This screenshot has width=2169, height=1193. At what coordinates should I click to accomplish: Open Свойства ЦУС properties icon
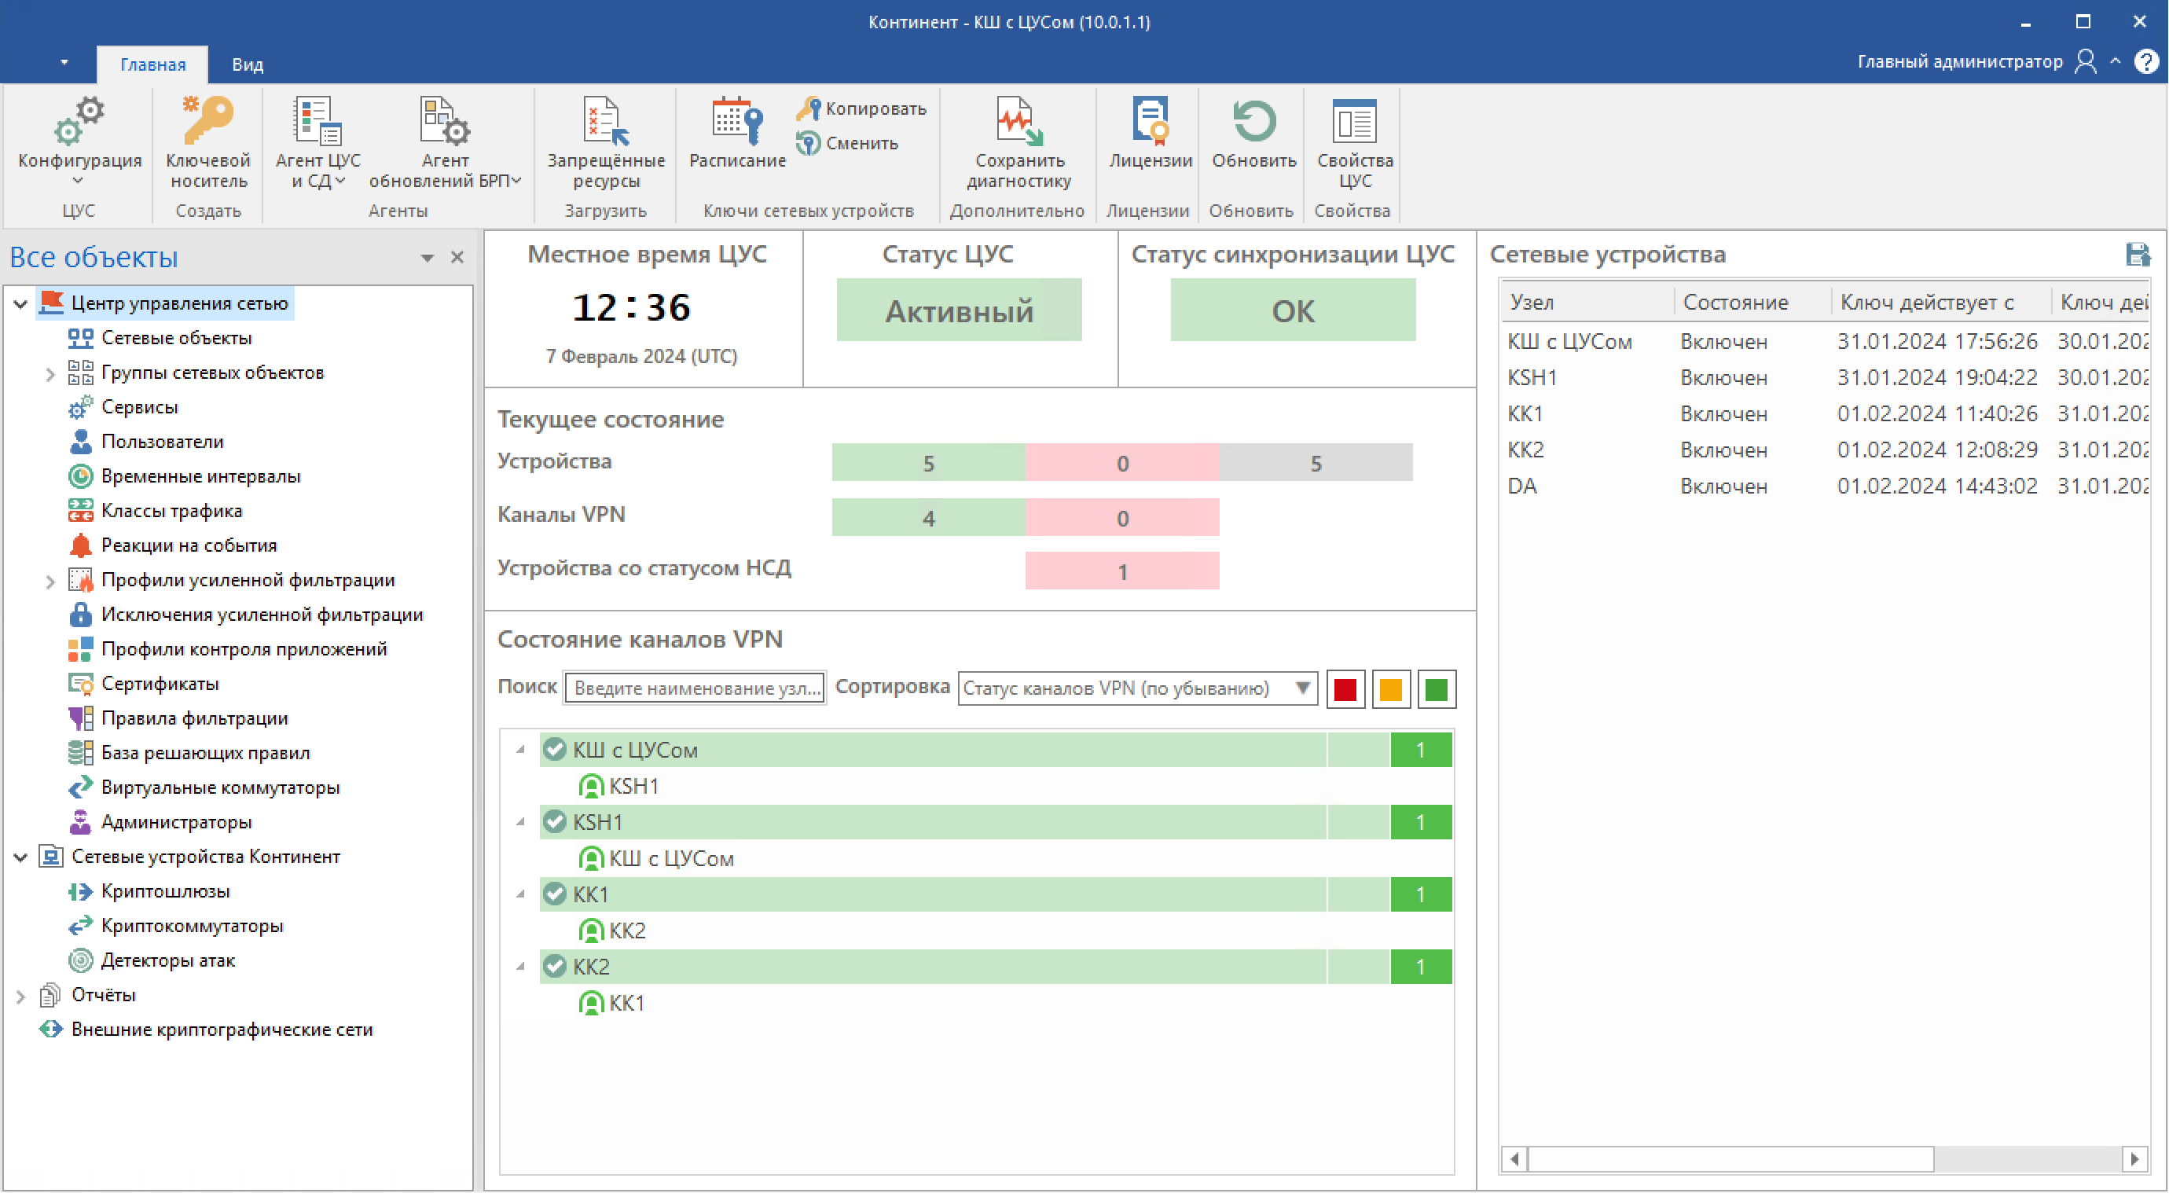coord(1354,122)
